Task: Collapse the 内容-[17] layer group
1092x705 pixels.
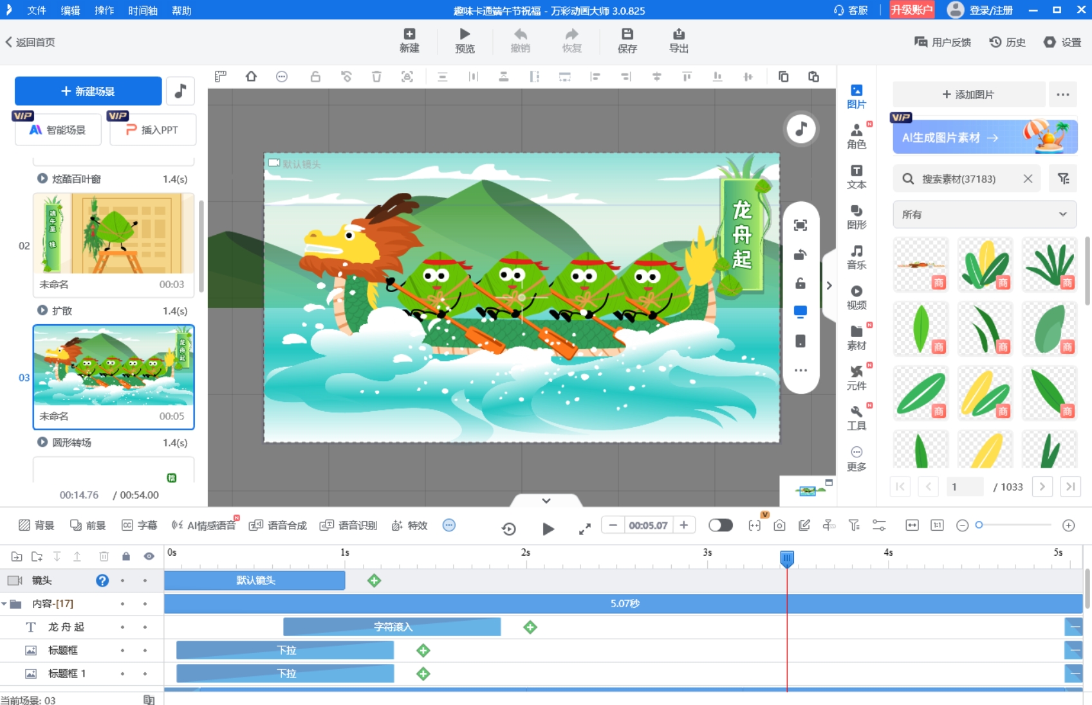Action: pyautogui.click(x=5, y=604)
